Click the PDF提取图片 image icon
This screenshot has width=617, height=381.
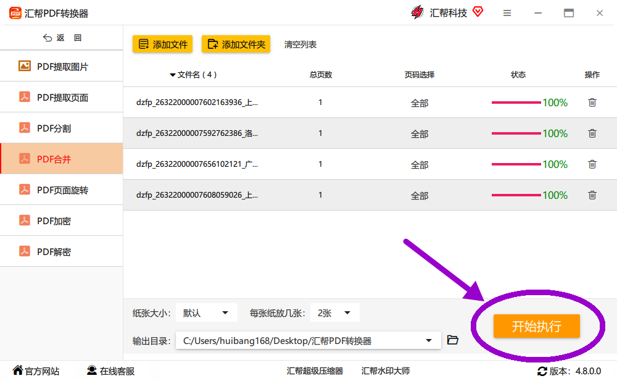point(25,66)
